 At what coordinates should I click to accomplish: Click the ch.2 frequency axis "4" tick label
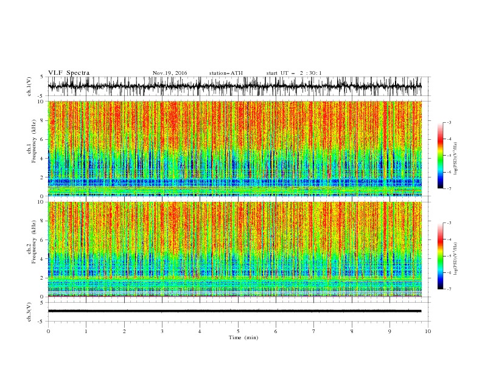[x=42, y=259]
